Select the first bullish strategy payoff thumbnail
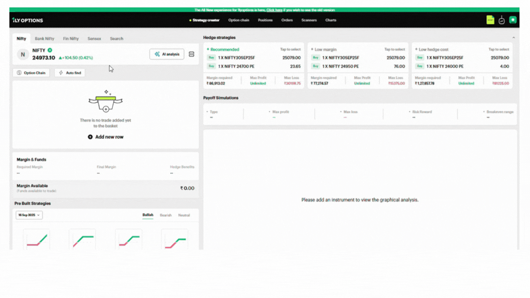This screenshot has height=298, width=530. 36,240
